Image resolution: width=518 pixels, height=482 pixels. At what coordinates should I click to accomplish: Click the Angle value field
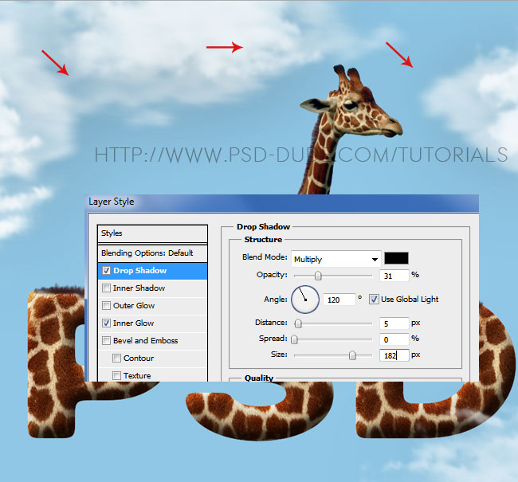339,300
